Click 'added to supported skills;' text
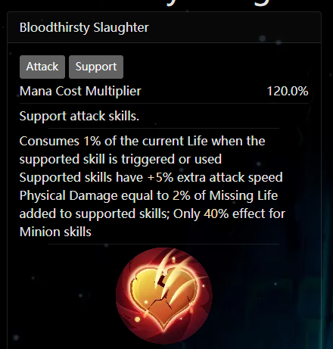 pyautogui.click(x=95, y=213)
